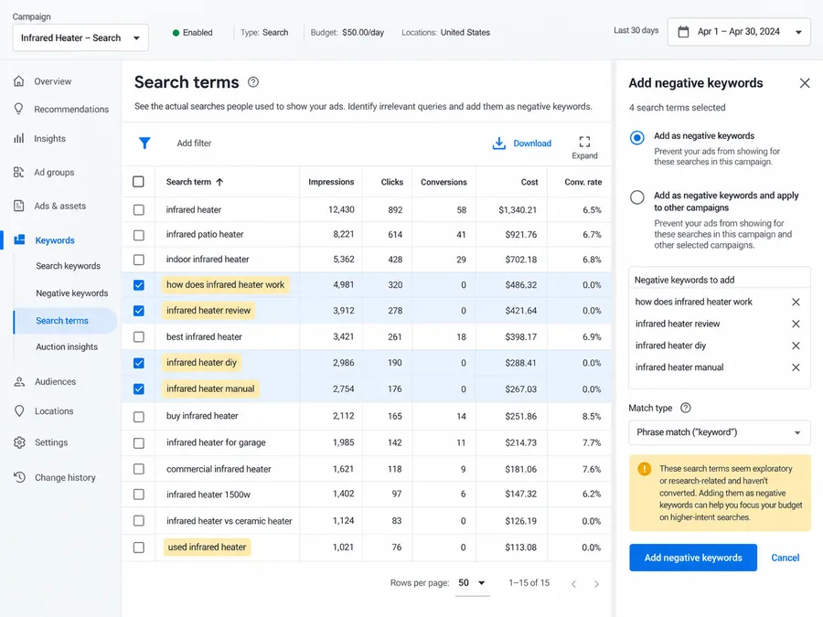
Task: Click the Overview home icon
Action: pyautogui.click(x=19, y=81)
